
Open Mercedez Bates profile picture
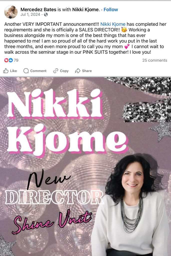pos(11,12)
